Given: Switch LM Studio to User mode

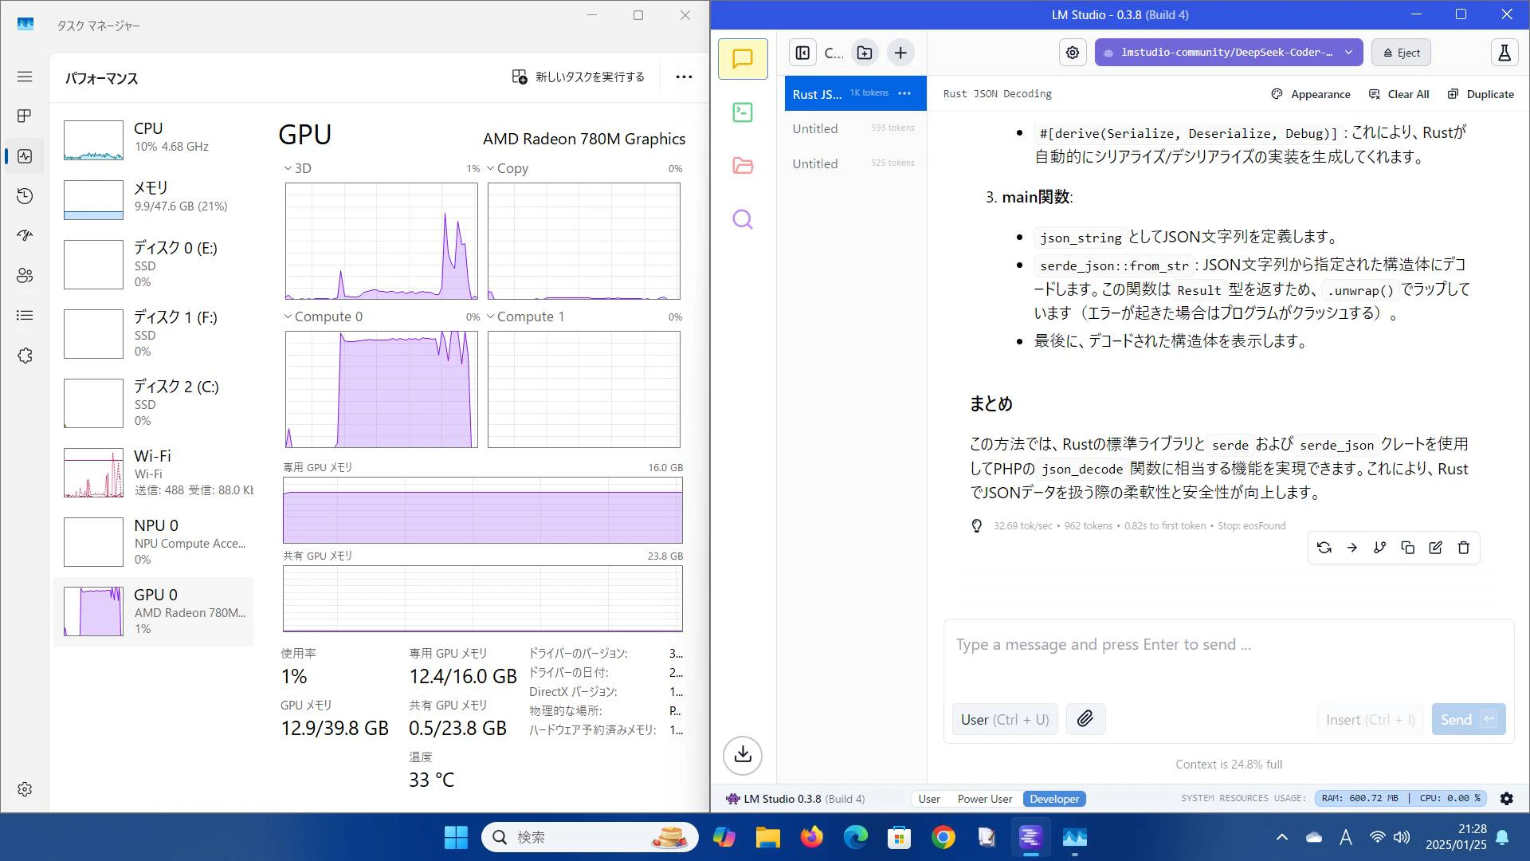Looking at the screenshot, I should [x=929, y=799].
